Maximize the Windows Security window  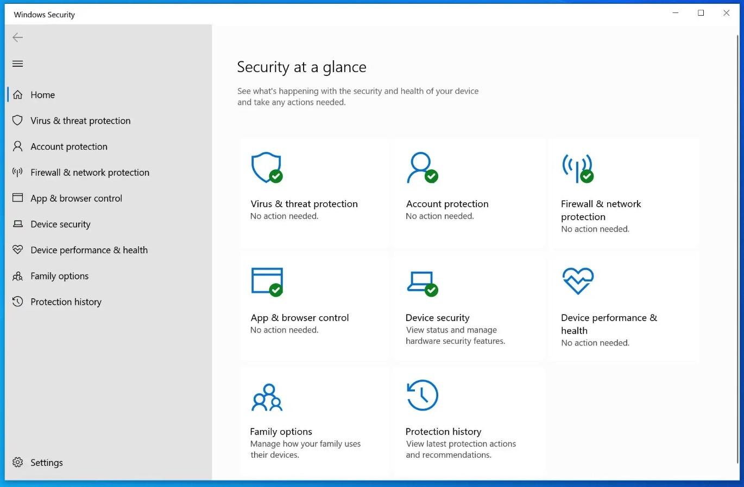point(701,13)
